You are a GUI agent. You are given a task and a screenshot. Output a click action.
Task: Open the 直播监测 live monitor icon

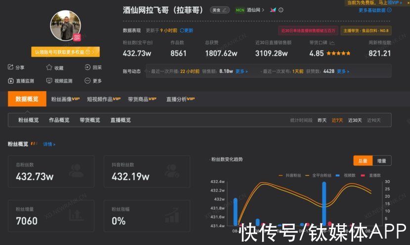pyautogui.click(x=11, y=81)
